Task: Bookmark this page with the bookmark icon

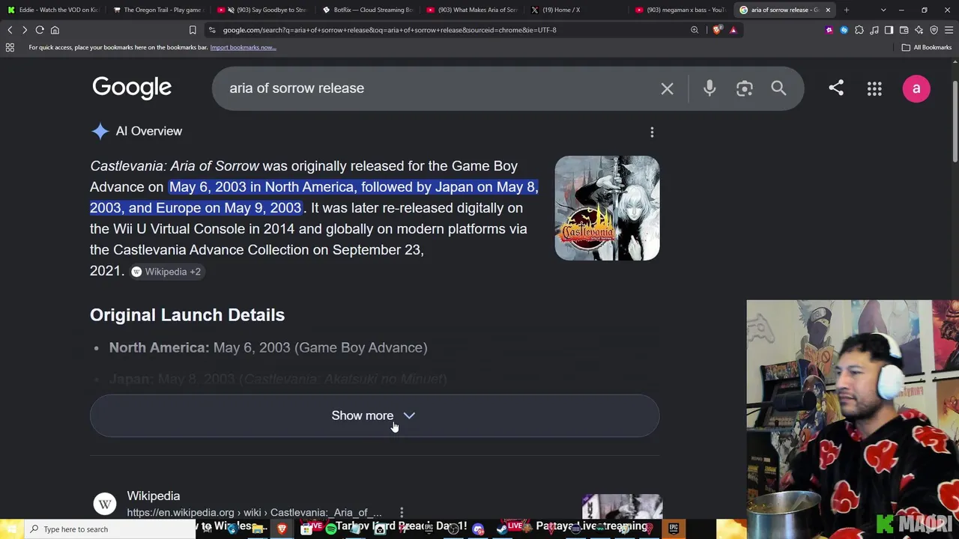Action: coord(193,30)
